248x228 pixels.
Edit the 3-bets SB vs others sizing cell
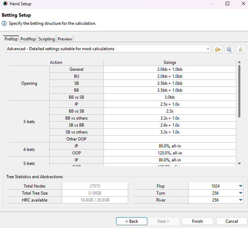(x=170, y=132)
